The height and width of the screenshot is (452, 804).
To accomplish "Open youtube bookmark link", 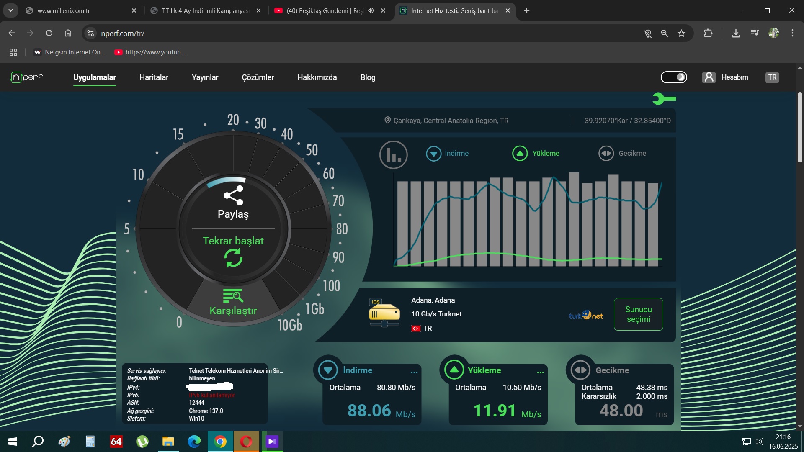I will coord(150,52).
